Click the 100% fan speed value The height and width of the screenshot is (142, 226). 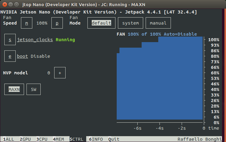coord(42,23)
